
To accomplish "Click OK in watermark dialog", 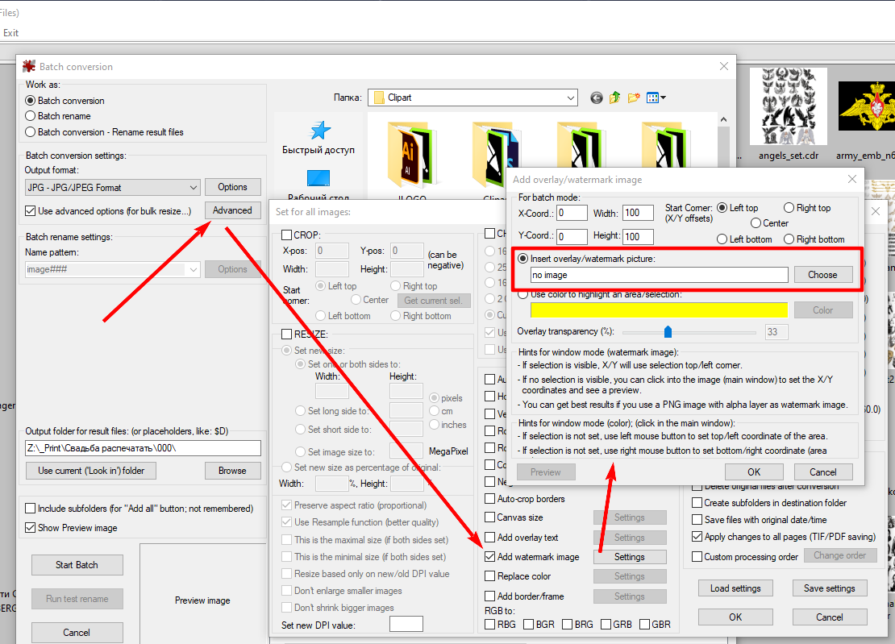I will (x=754, y=472).
